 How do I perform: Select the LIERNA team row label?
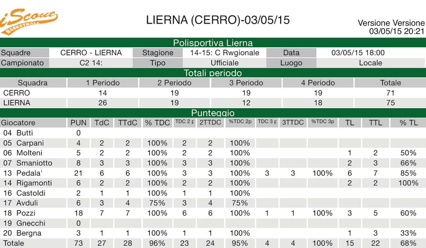coord(17,103)
